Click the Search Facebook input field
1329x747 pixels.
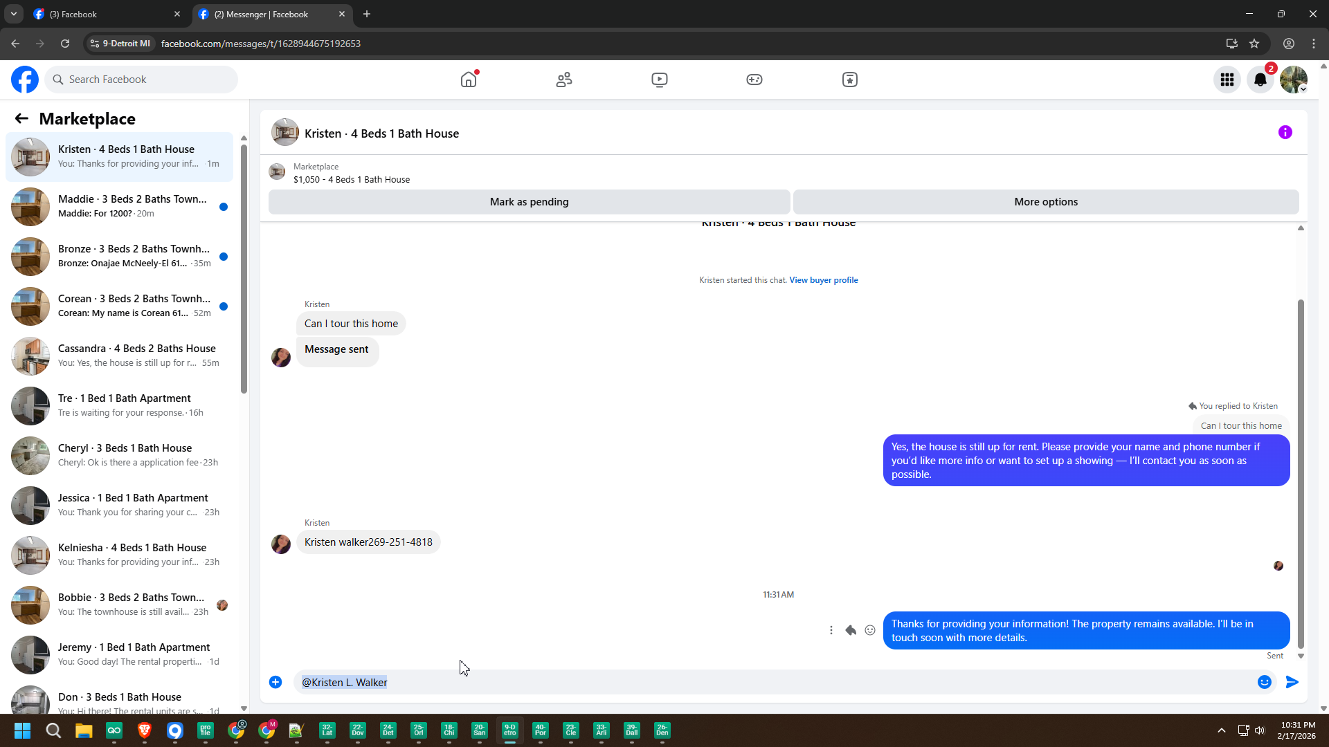pos(142,80)
